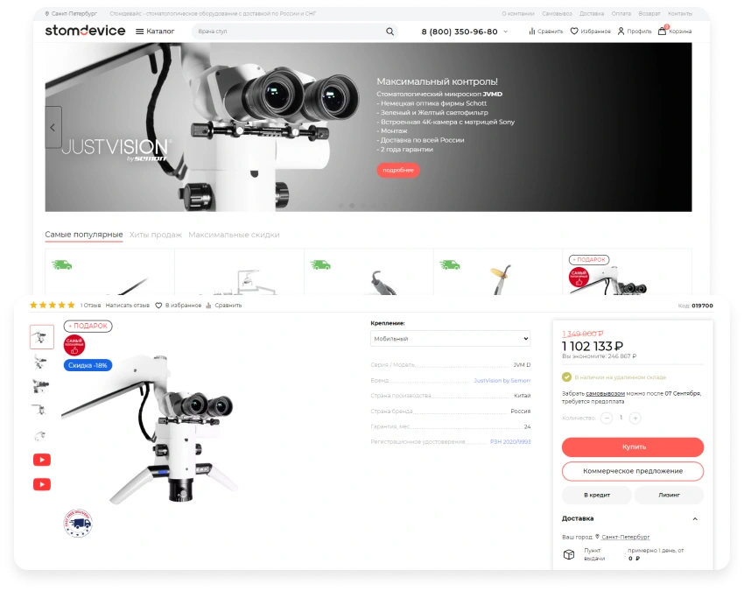Click the free delivery truck badge
Screen dimensions: 744x591
(x=78, y=523)
